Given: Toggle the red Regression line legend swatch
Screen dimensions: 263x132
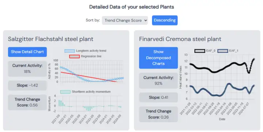Looking at the screenshot, I should click(74, 57).
